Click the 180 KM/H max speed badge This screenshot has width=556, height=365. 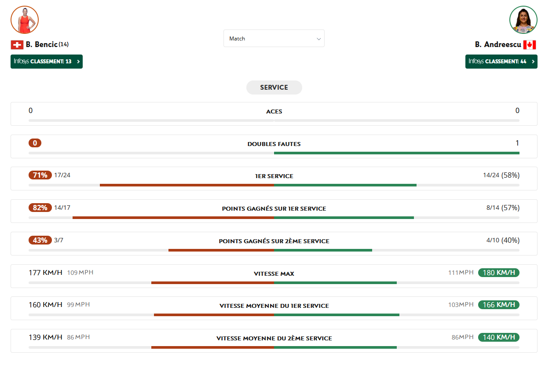coord(498,273)
